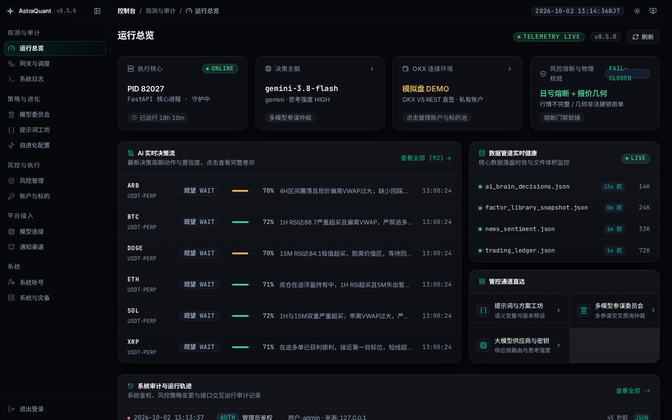672x420 pixels.
Task: Click the BTC confidence bar
Action: pos(244,222)
